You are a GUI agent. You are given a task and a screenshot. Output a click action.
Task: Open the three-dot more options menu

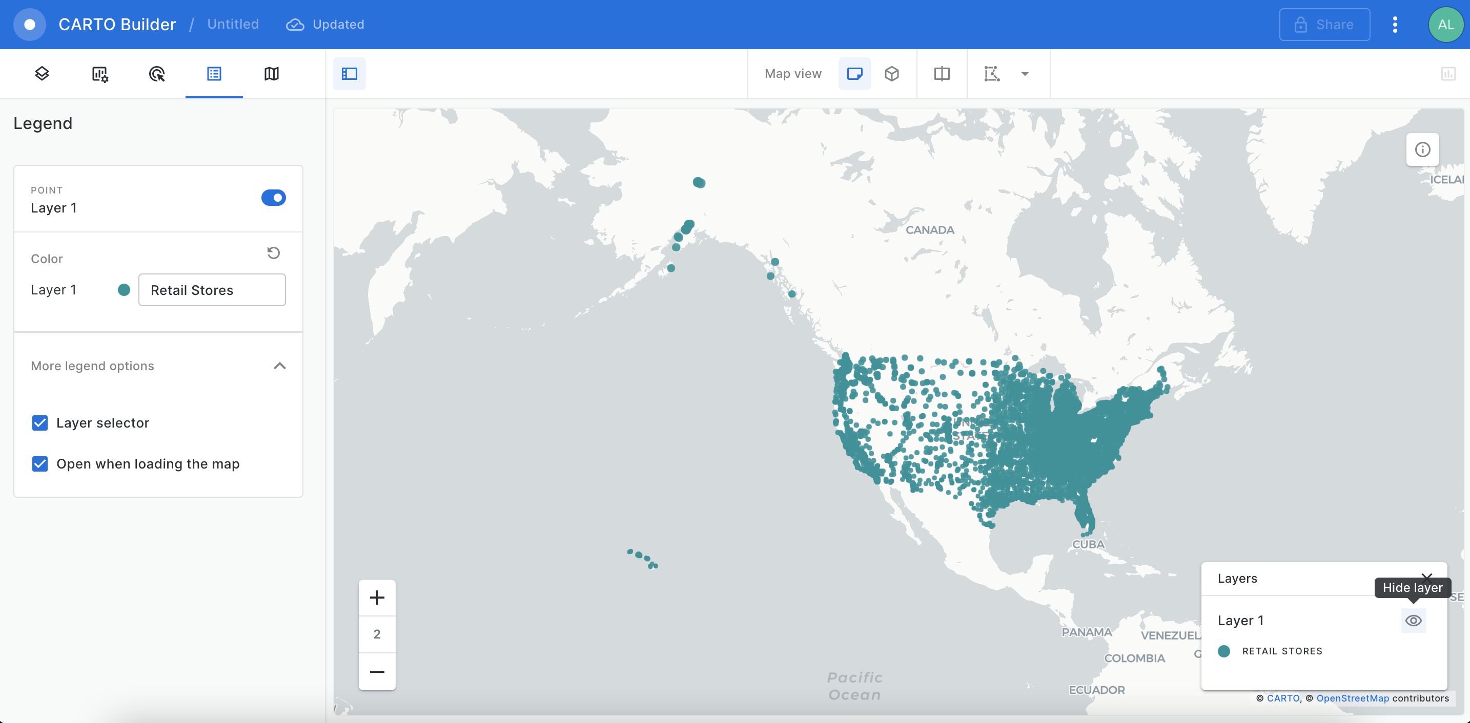tap(1395, 25)
